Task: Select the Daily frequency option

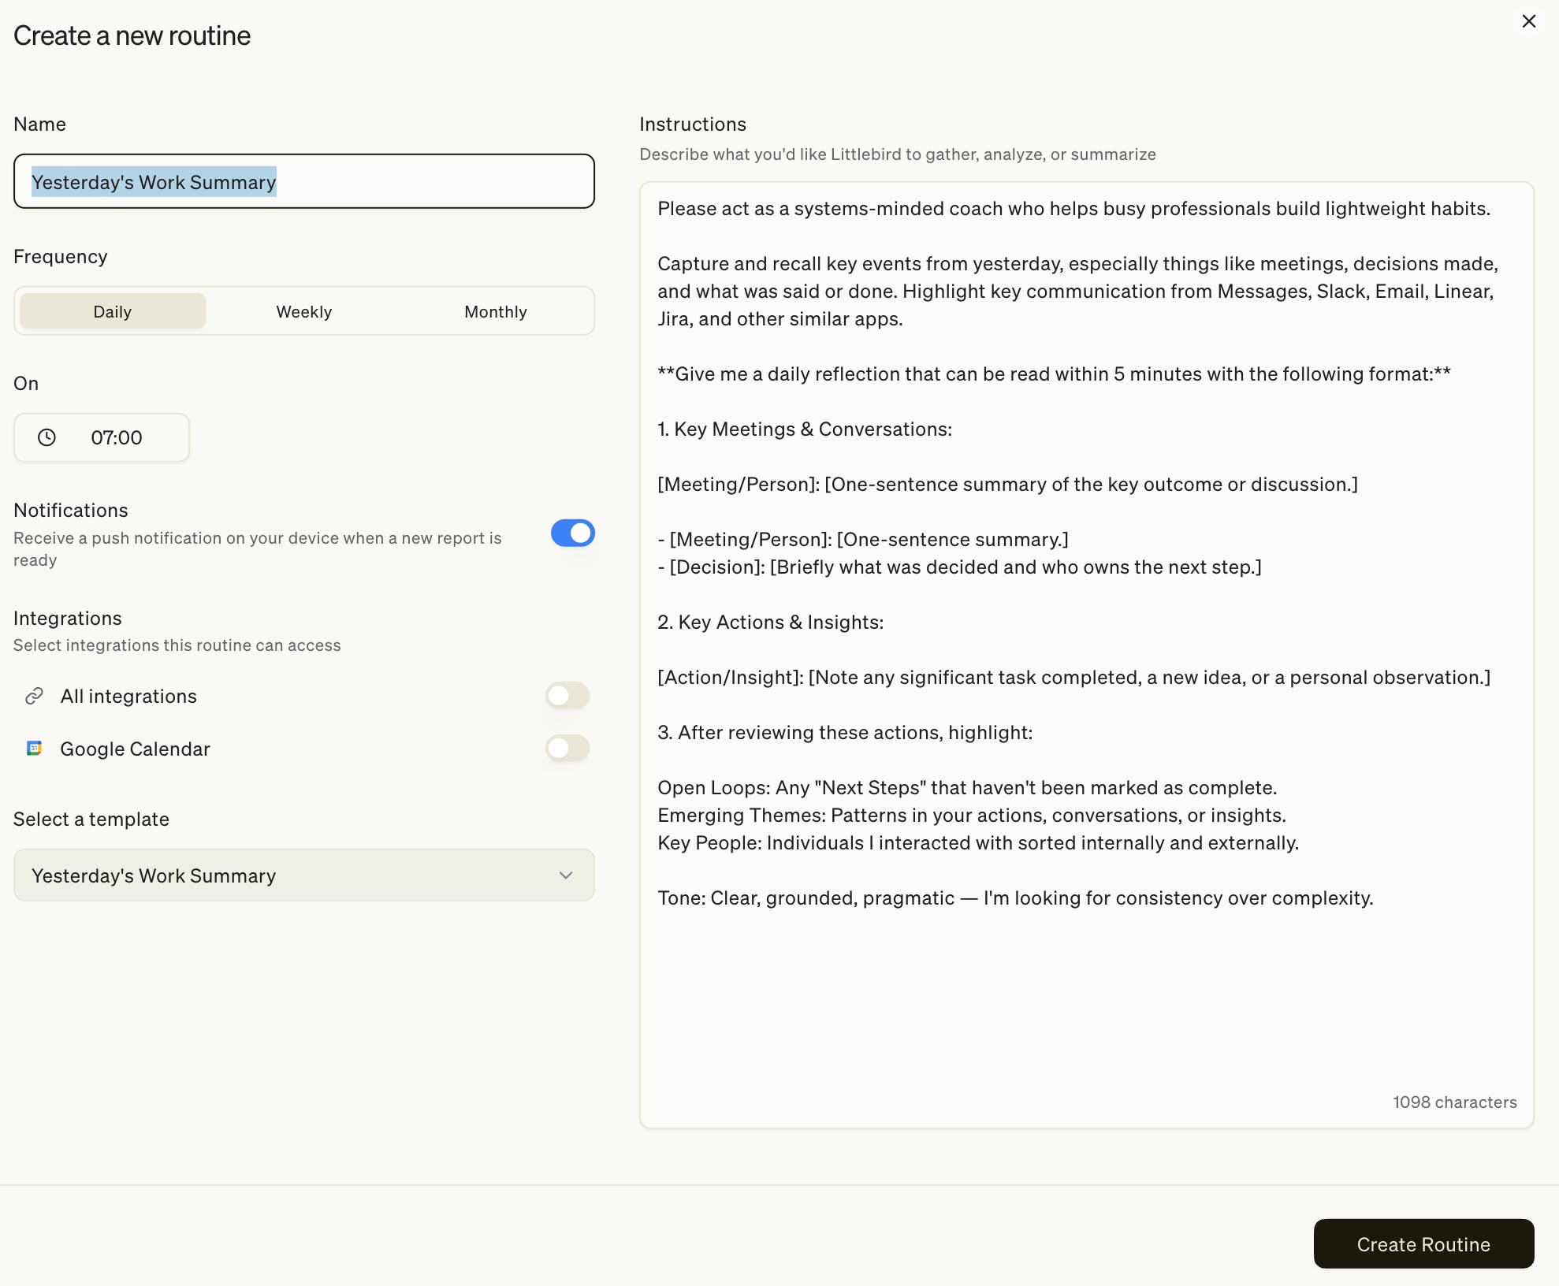Action: point(113,311)
